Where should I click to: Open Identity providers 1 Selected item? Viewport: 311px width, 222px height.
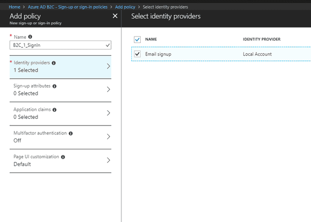tap(60, 67)
